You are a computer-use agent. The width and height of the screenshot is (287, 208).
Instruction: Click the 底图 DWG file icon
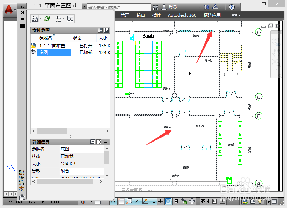point(34,52)
